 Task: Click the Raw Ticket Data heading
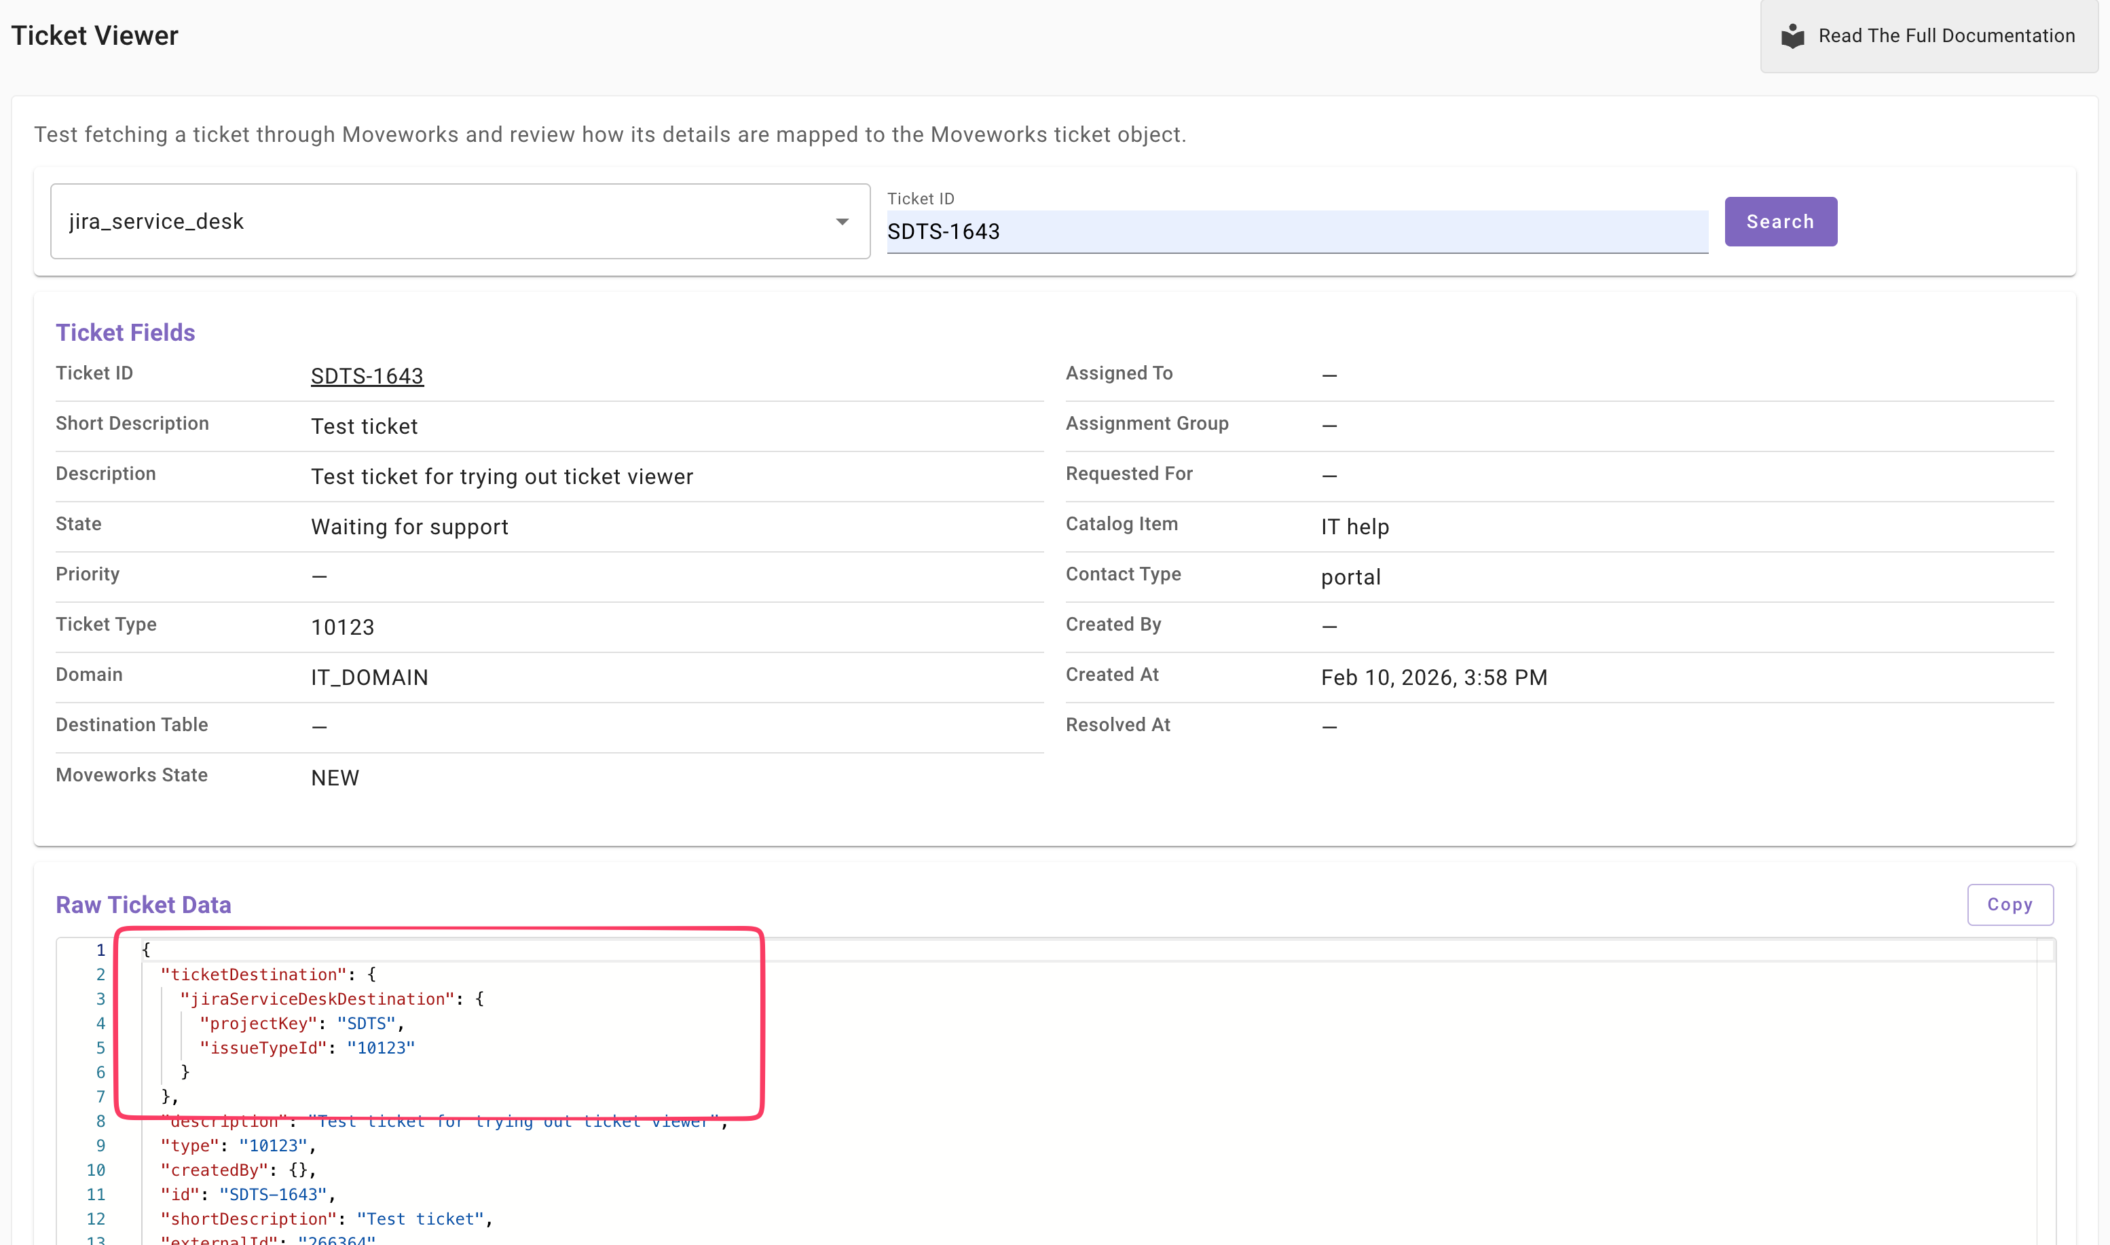pyautogui.click(x=143, y=904)
